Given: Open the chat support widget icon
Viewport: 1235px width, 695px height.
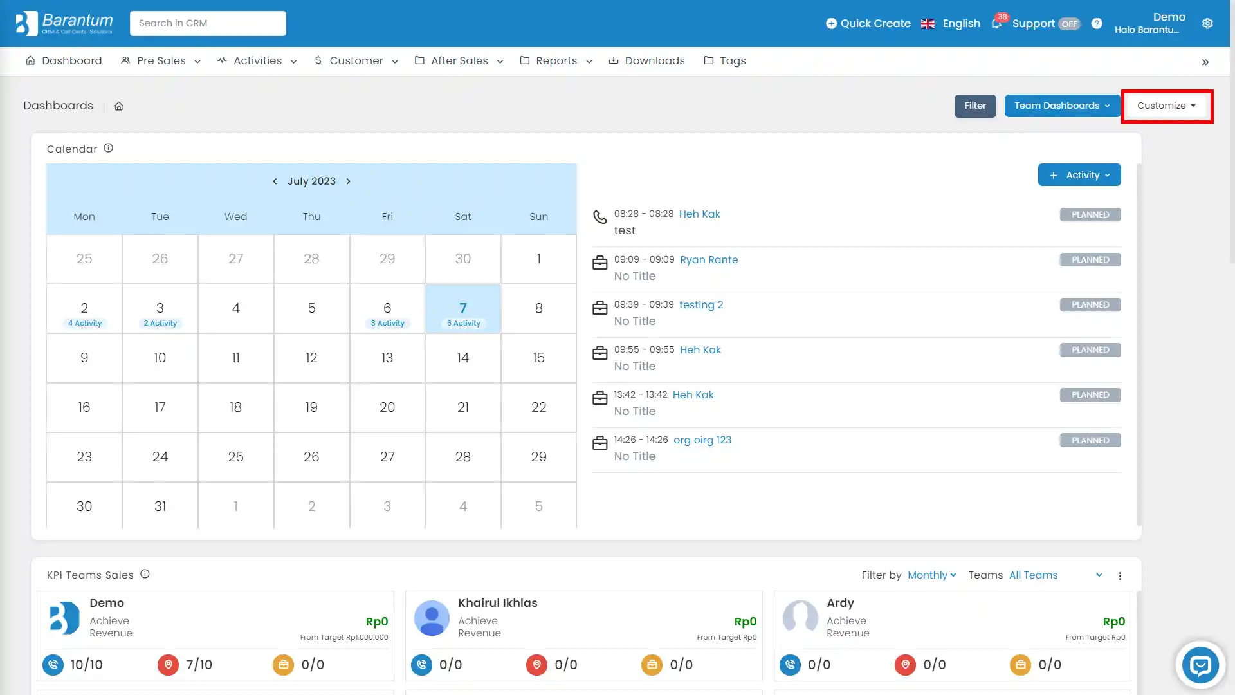Looking at the screenshot, I should [x=1200, y=665].
